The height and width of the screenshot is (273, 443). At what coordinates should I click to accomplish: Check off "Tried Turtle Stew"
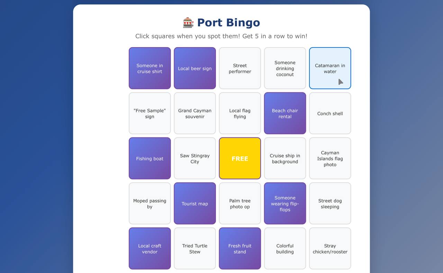(x=195, y=248)
